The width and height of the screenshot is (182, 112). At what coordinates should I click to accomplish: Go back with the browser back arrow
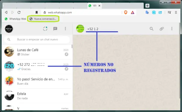tap(6, 12)
